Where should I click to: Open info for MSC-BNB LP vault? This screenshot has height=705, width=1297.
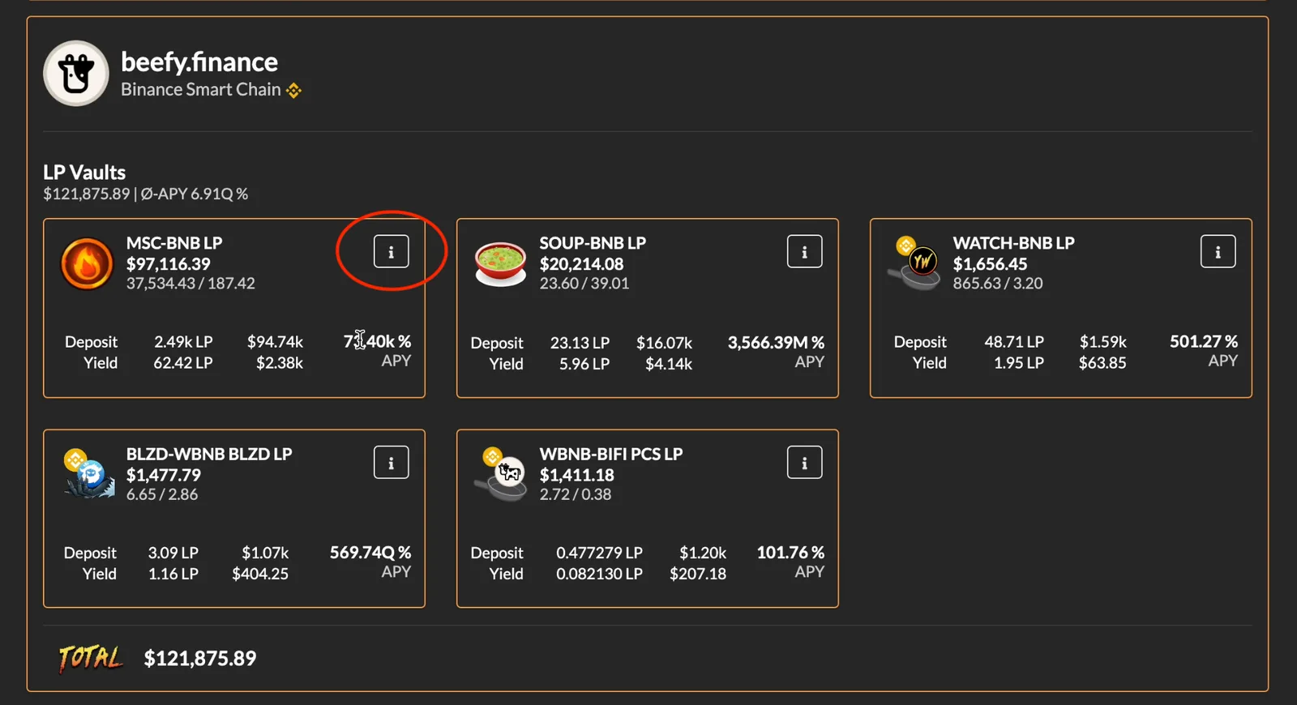(391, 251)
